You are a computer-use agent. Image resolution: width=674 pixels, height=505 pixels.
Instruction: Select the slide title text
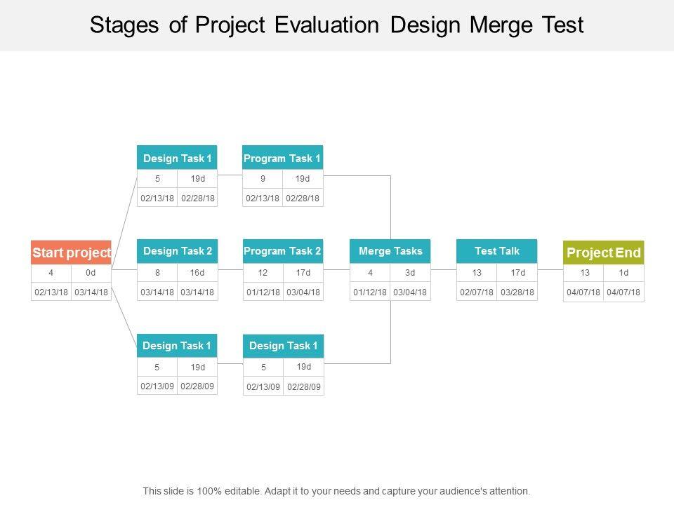[337, 25]
